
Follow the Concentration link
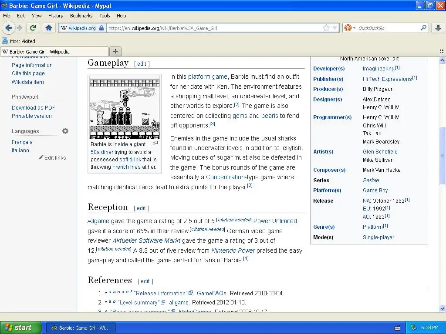tap(225, 177)
